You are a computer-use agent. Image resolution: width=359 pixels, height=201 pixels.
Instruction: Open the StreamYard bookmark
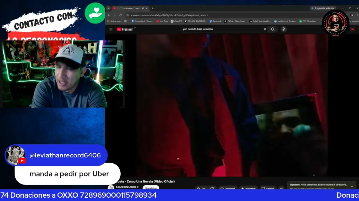pos(142,21)
